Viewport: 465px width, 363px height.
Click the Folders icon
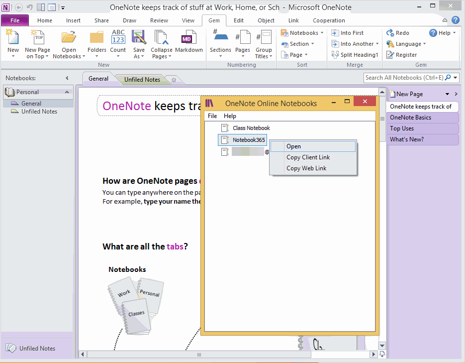pyautogui.click(x=96, y=37)
